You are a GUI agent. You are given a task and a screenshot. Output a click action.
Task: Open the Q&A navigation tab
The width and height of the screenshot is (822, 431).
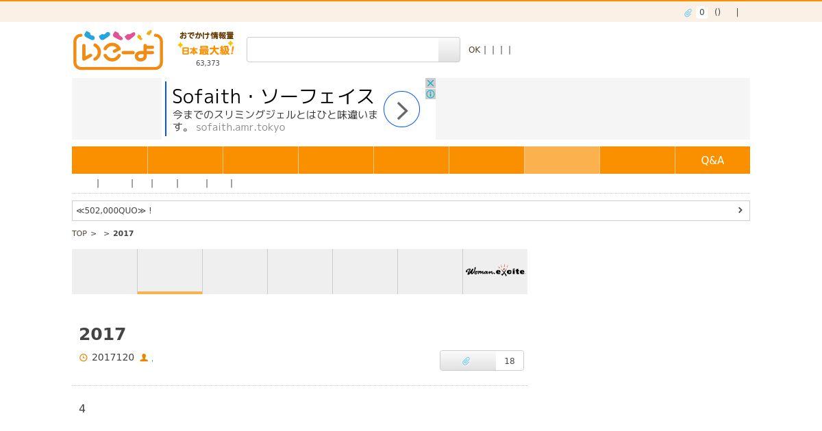pyautogui.click(x=712, y=160)
